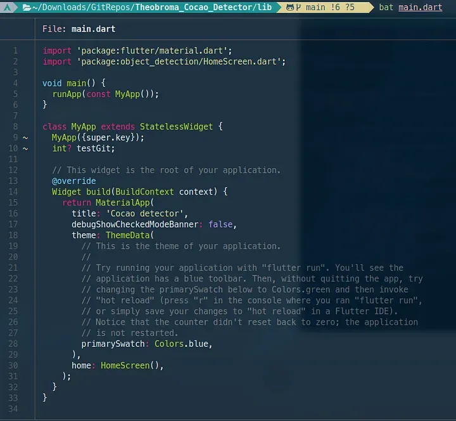Click line number 28 in the gutter

click(x=13, y=344)
